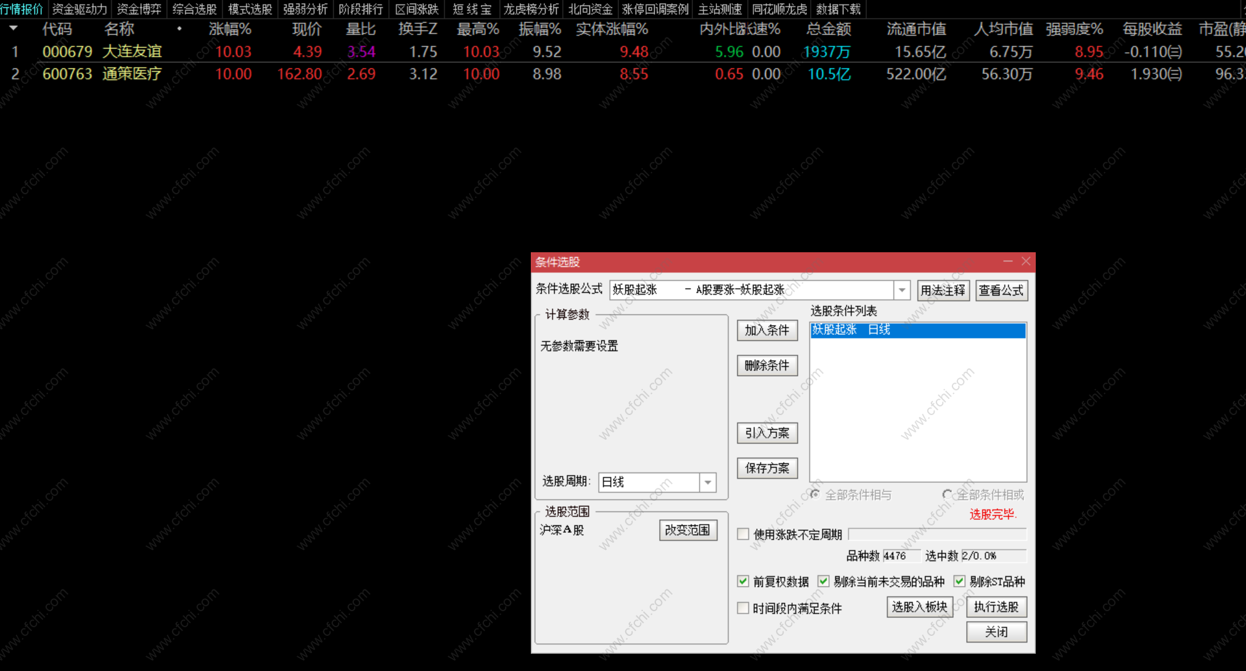Close the 条件选股 dialog via X
The width and height of the screenshot is (1246, 671).
point(1026,261)
